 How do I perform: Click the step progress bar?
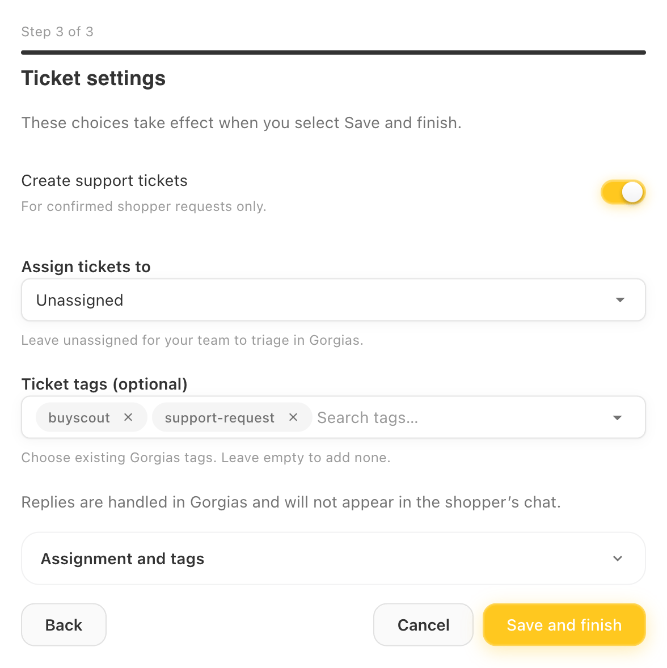point(333,52)
